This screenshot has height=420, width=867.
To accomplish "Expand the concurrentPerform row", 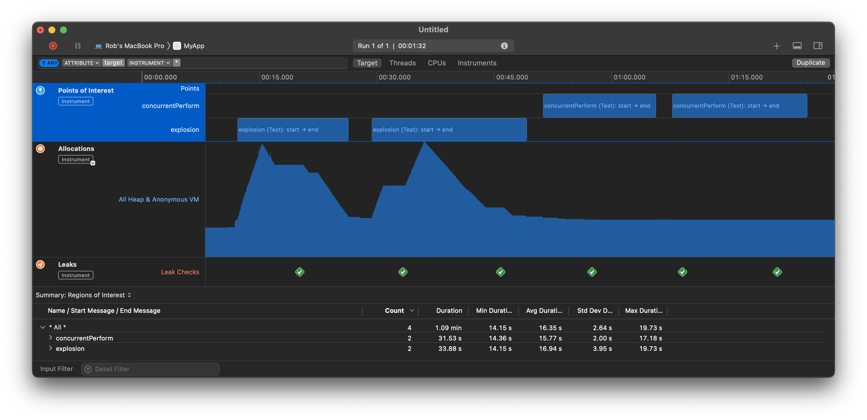I will click(x=50, y=338).
